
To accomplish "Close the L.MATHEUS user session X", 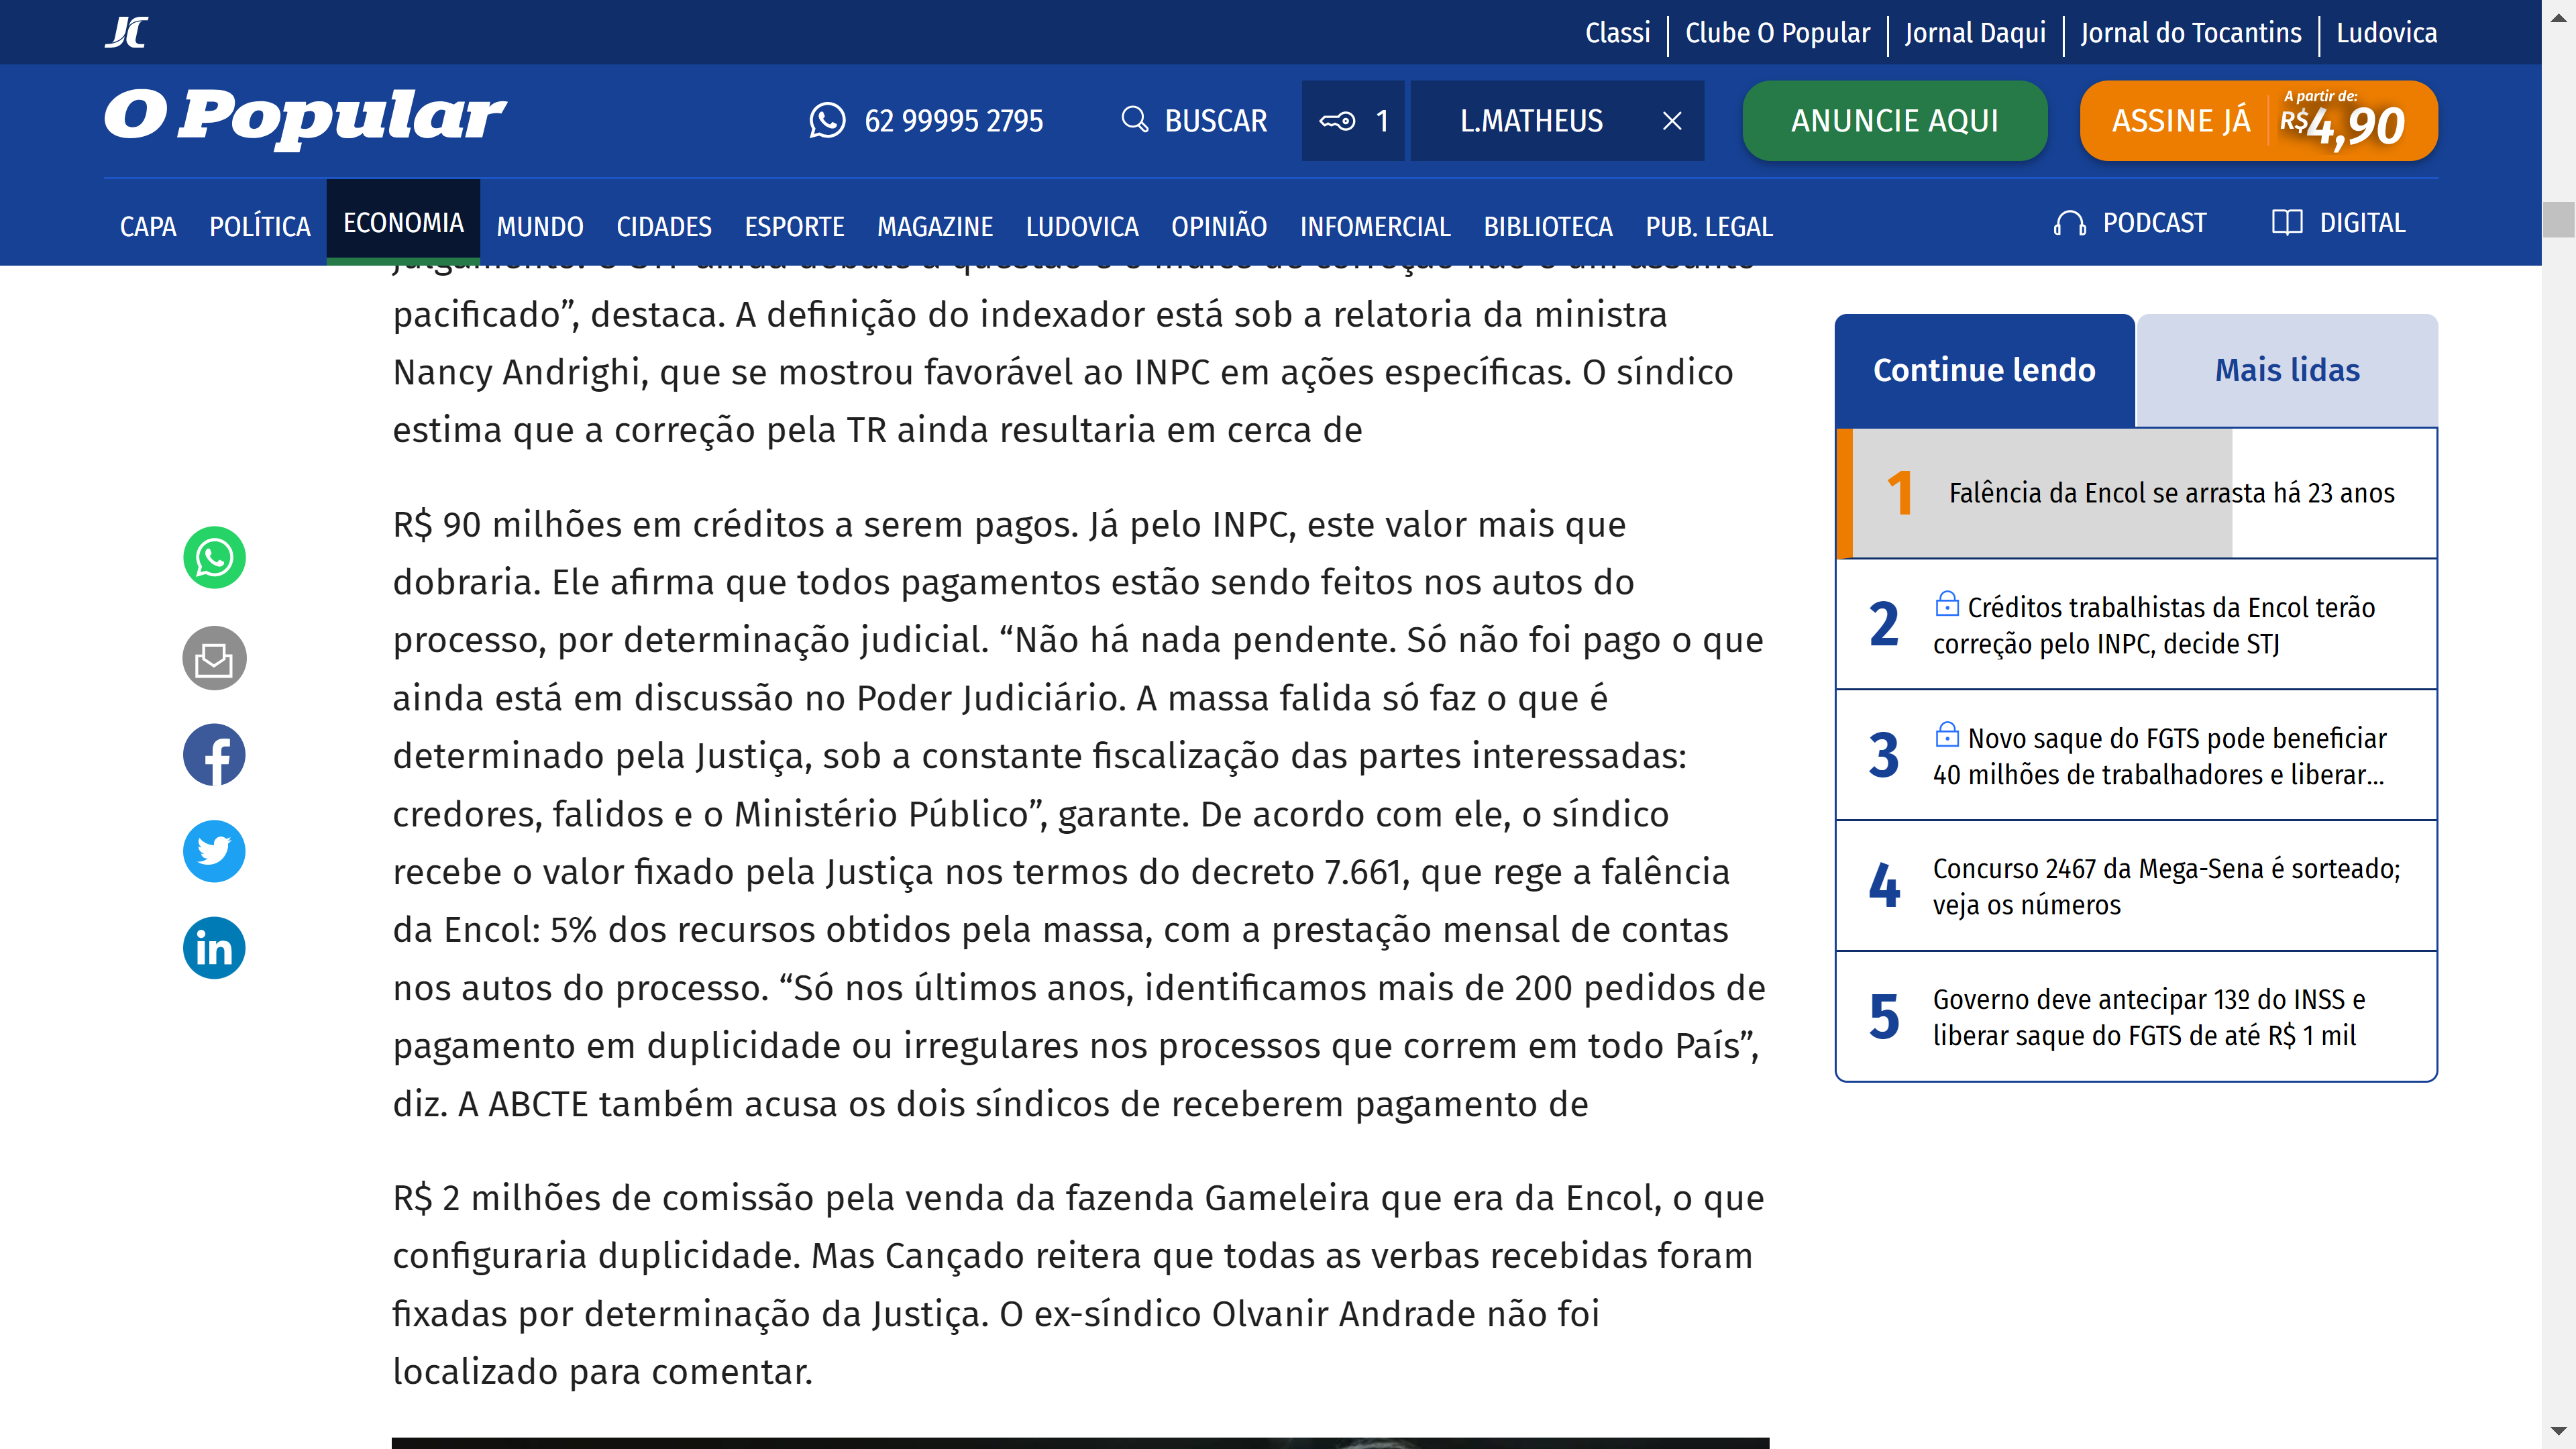I will pyautogui.click(x=1672, y=121).
